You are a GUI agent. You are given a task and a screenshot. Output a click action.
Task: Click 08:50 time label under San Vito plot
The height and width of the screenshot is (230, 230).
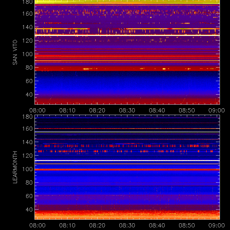click(187, 110)
